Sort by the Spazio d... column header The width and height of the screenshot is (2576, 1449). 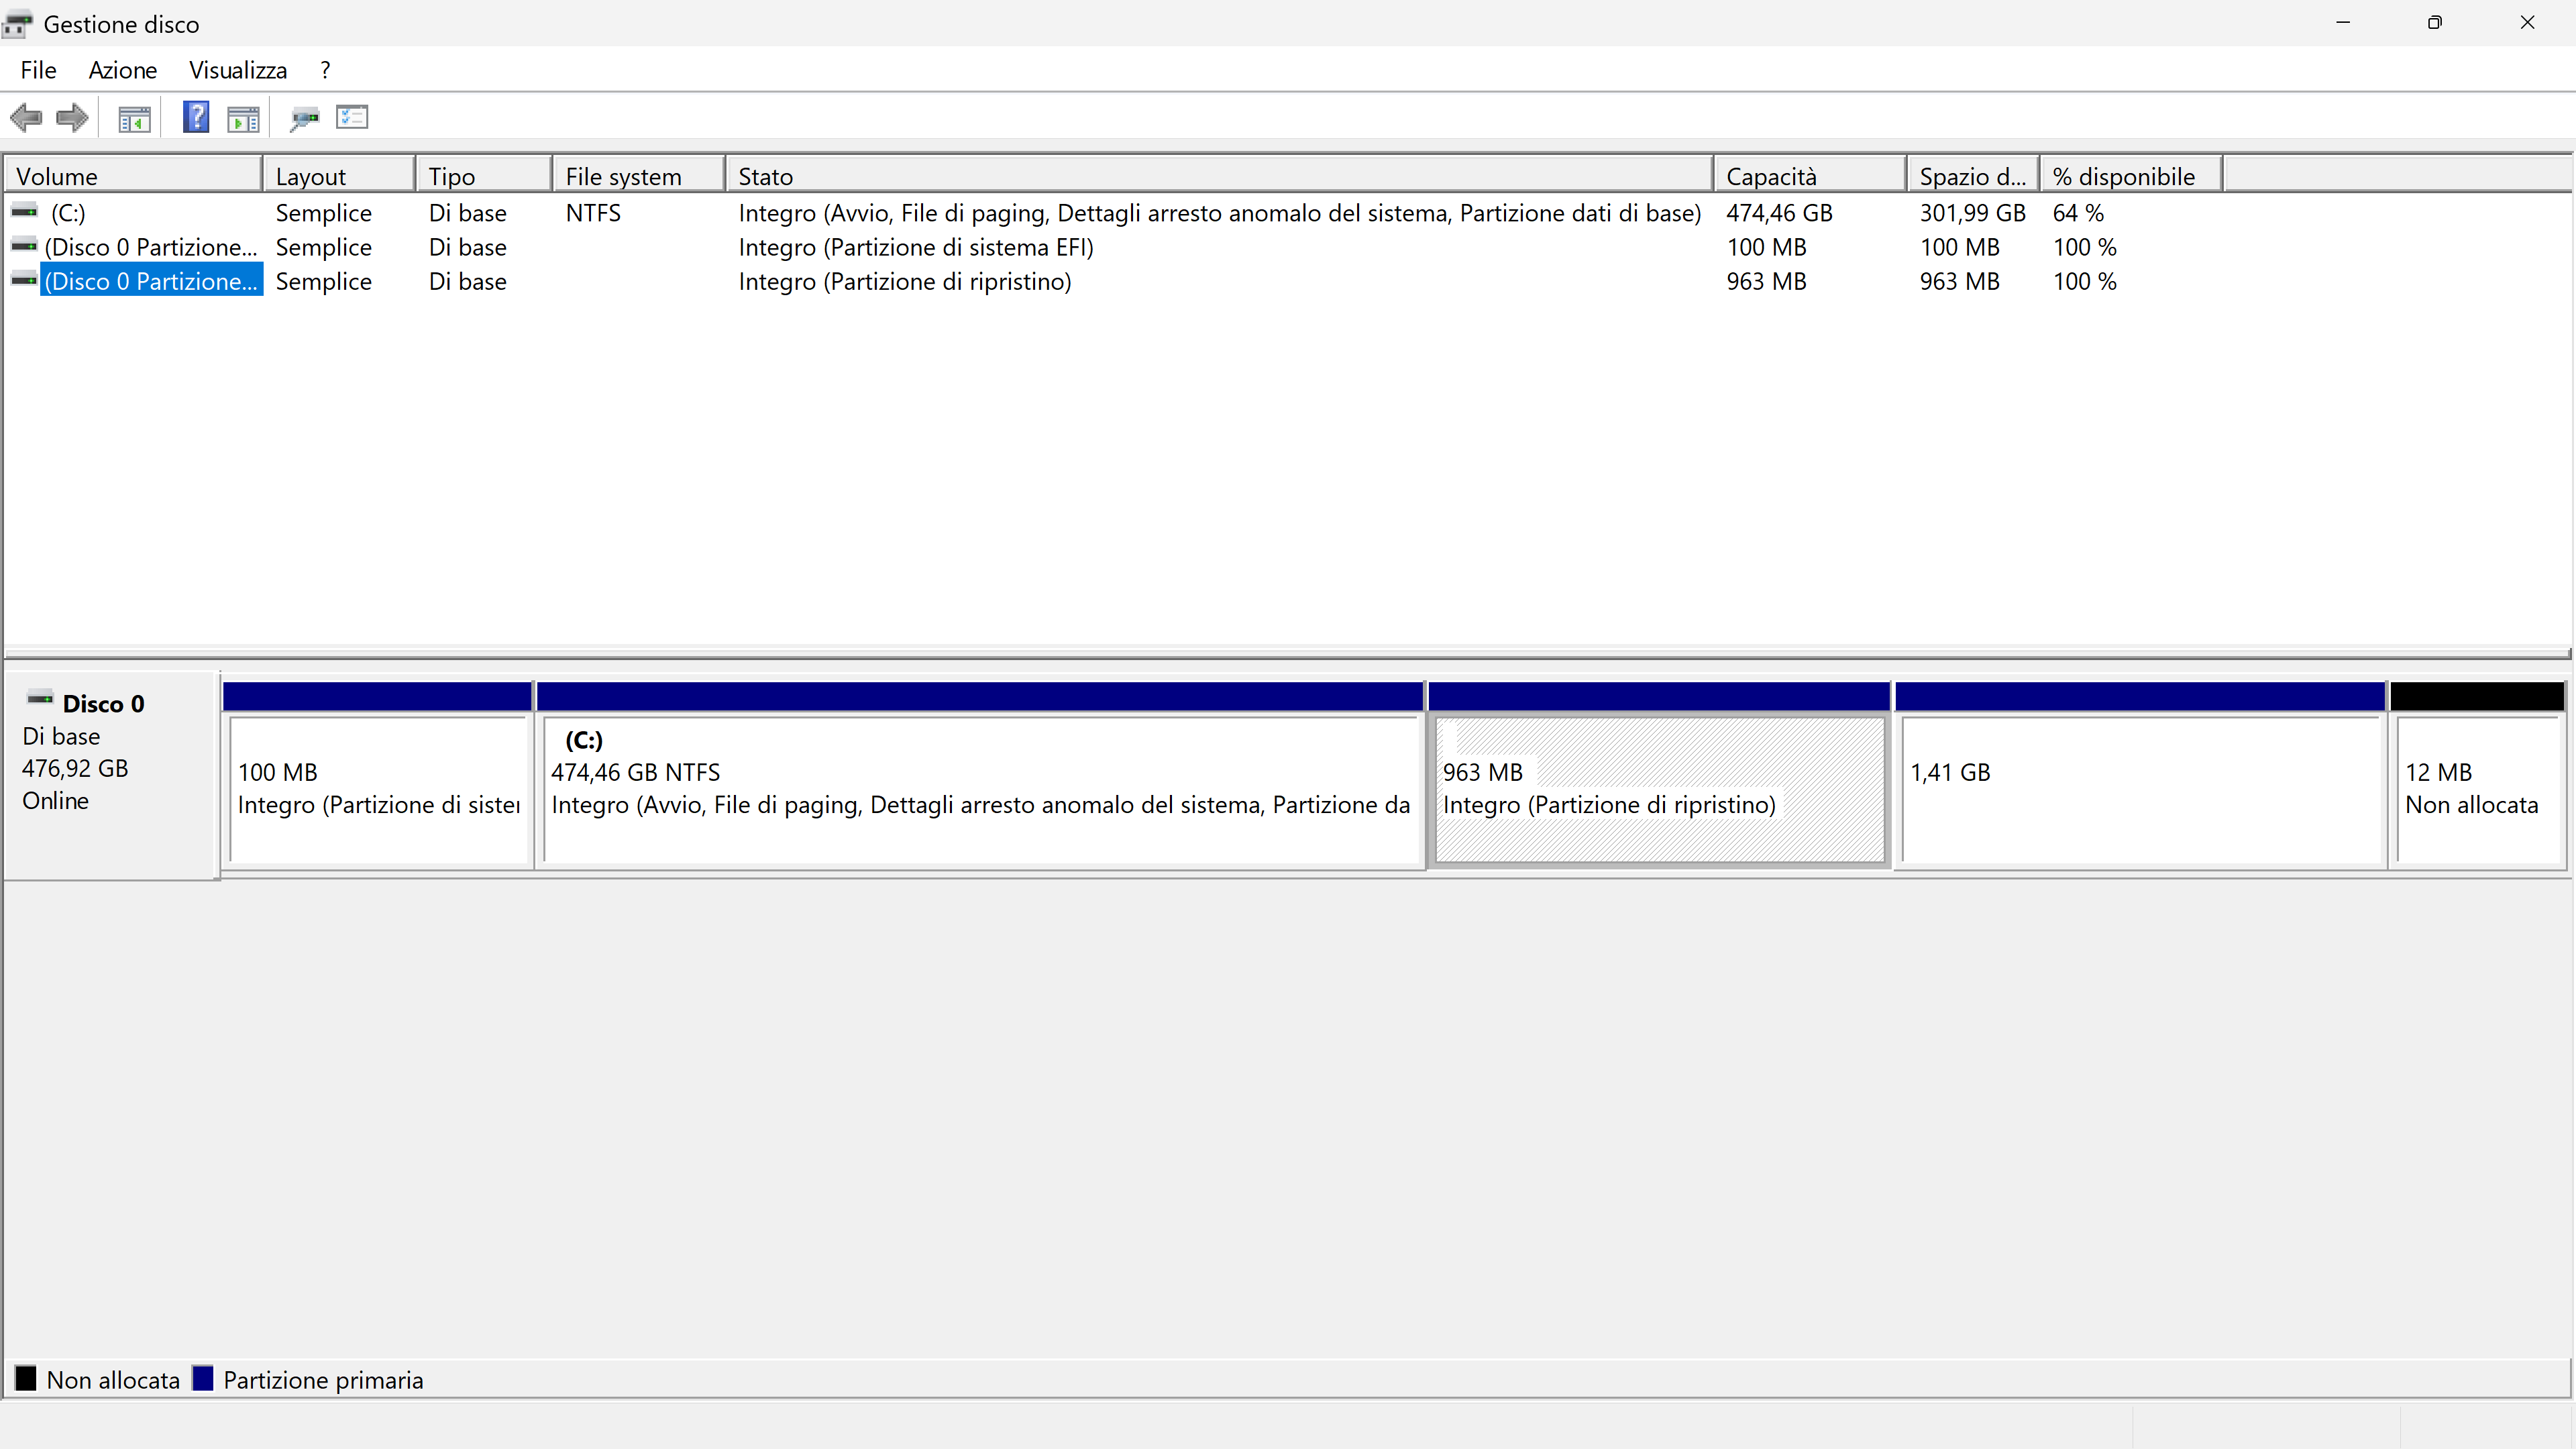click(x=1973, y=176)
